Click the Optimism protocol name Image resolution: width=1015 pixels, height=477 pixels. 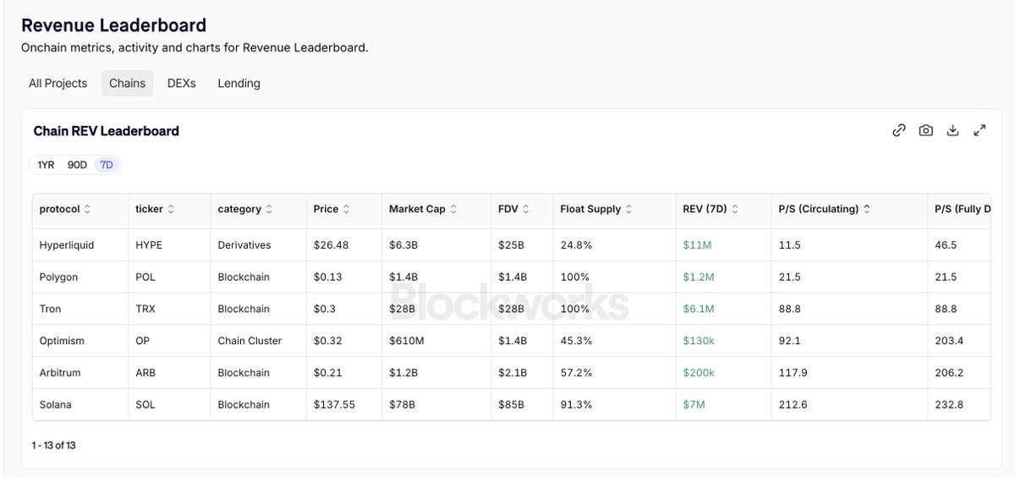point(62,341)
